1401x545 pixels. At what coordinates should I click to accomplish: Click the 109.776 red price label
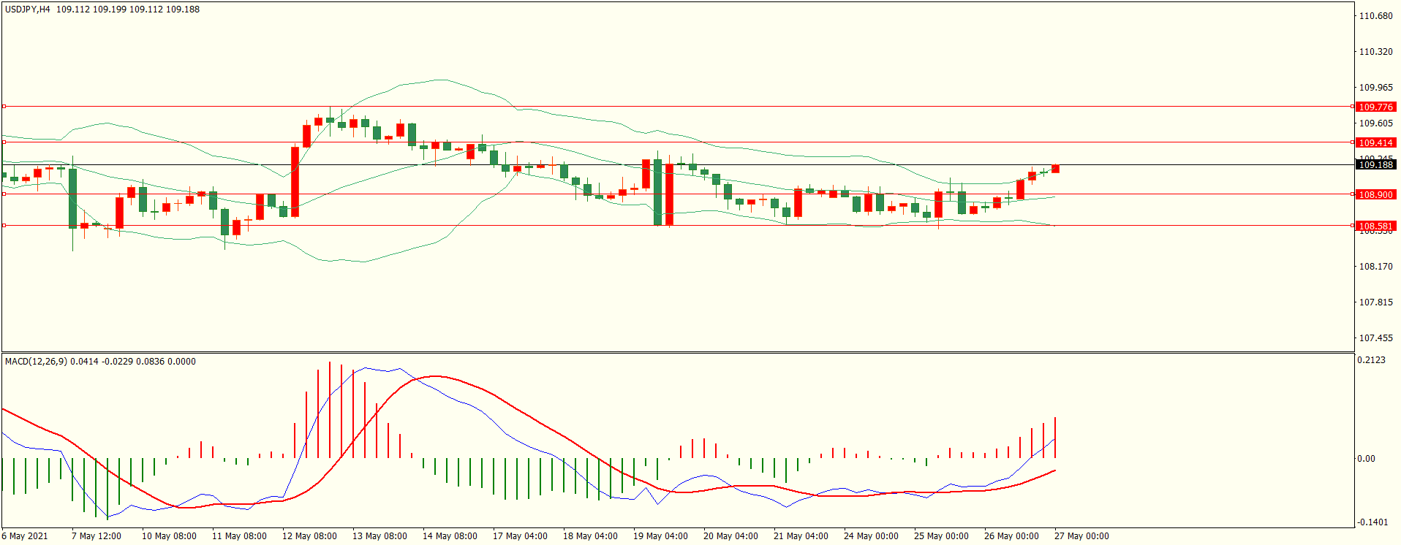(x=1375, y=107)
